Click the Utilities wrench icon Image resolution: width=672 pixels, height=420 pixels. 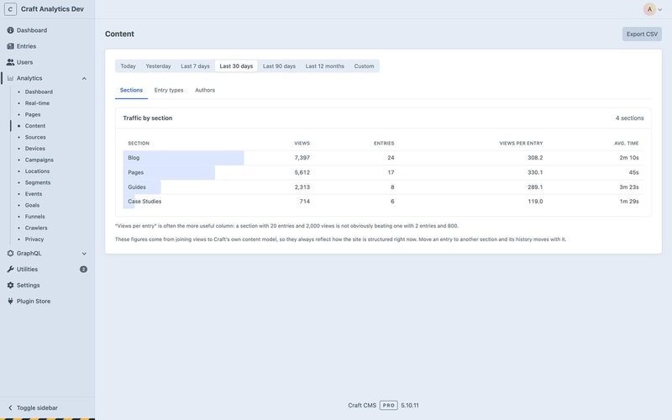click(x=10, y=269)
